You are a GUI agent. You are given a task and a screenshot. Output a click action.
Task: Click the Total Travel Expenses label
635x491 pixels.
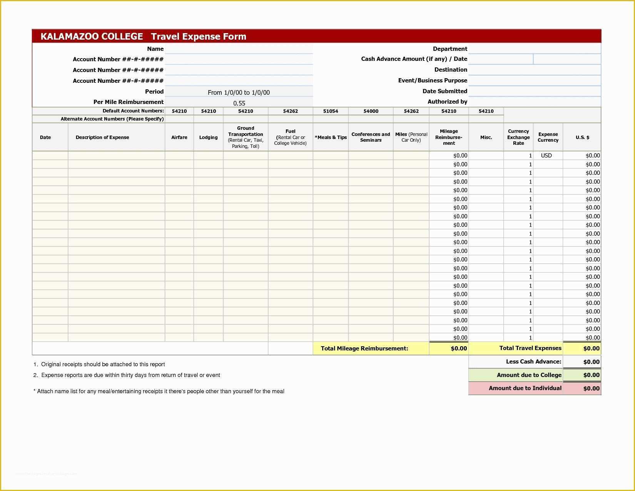(x=530, y=348)
